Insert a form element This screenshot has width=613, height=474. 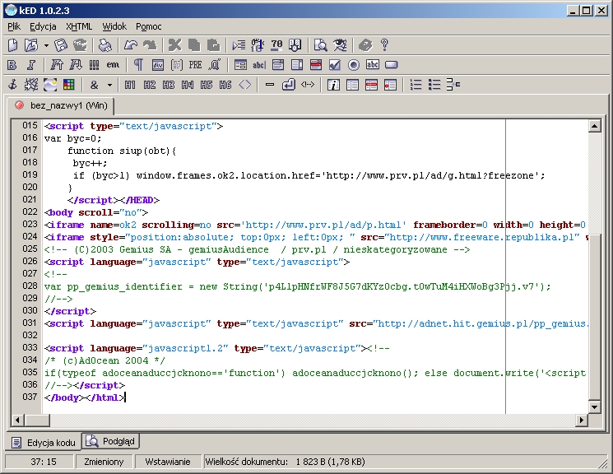240,65
